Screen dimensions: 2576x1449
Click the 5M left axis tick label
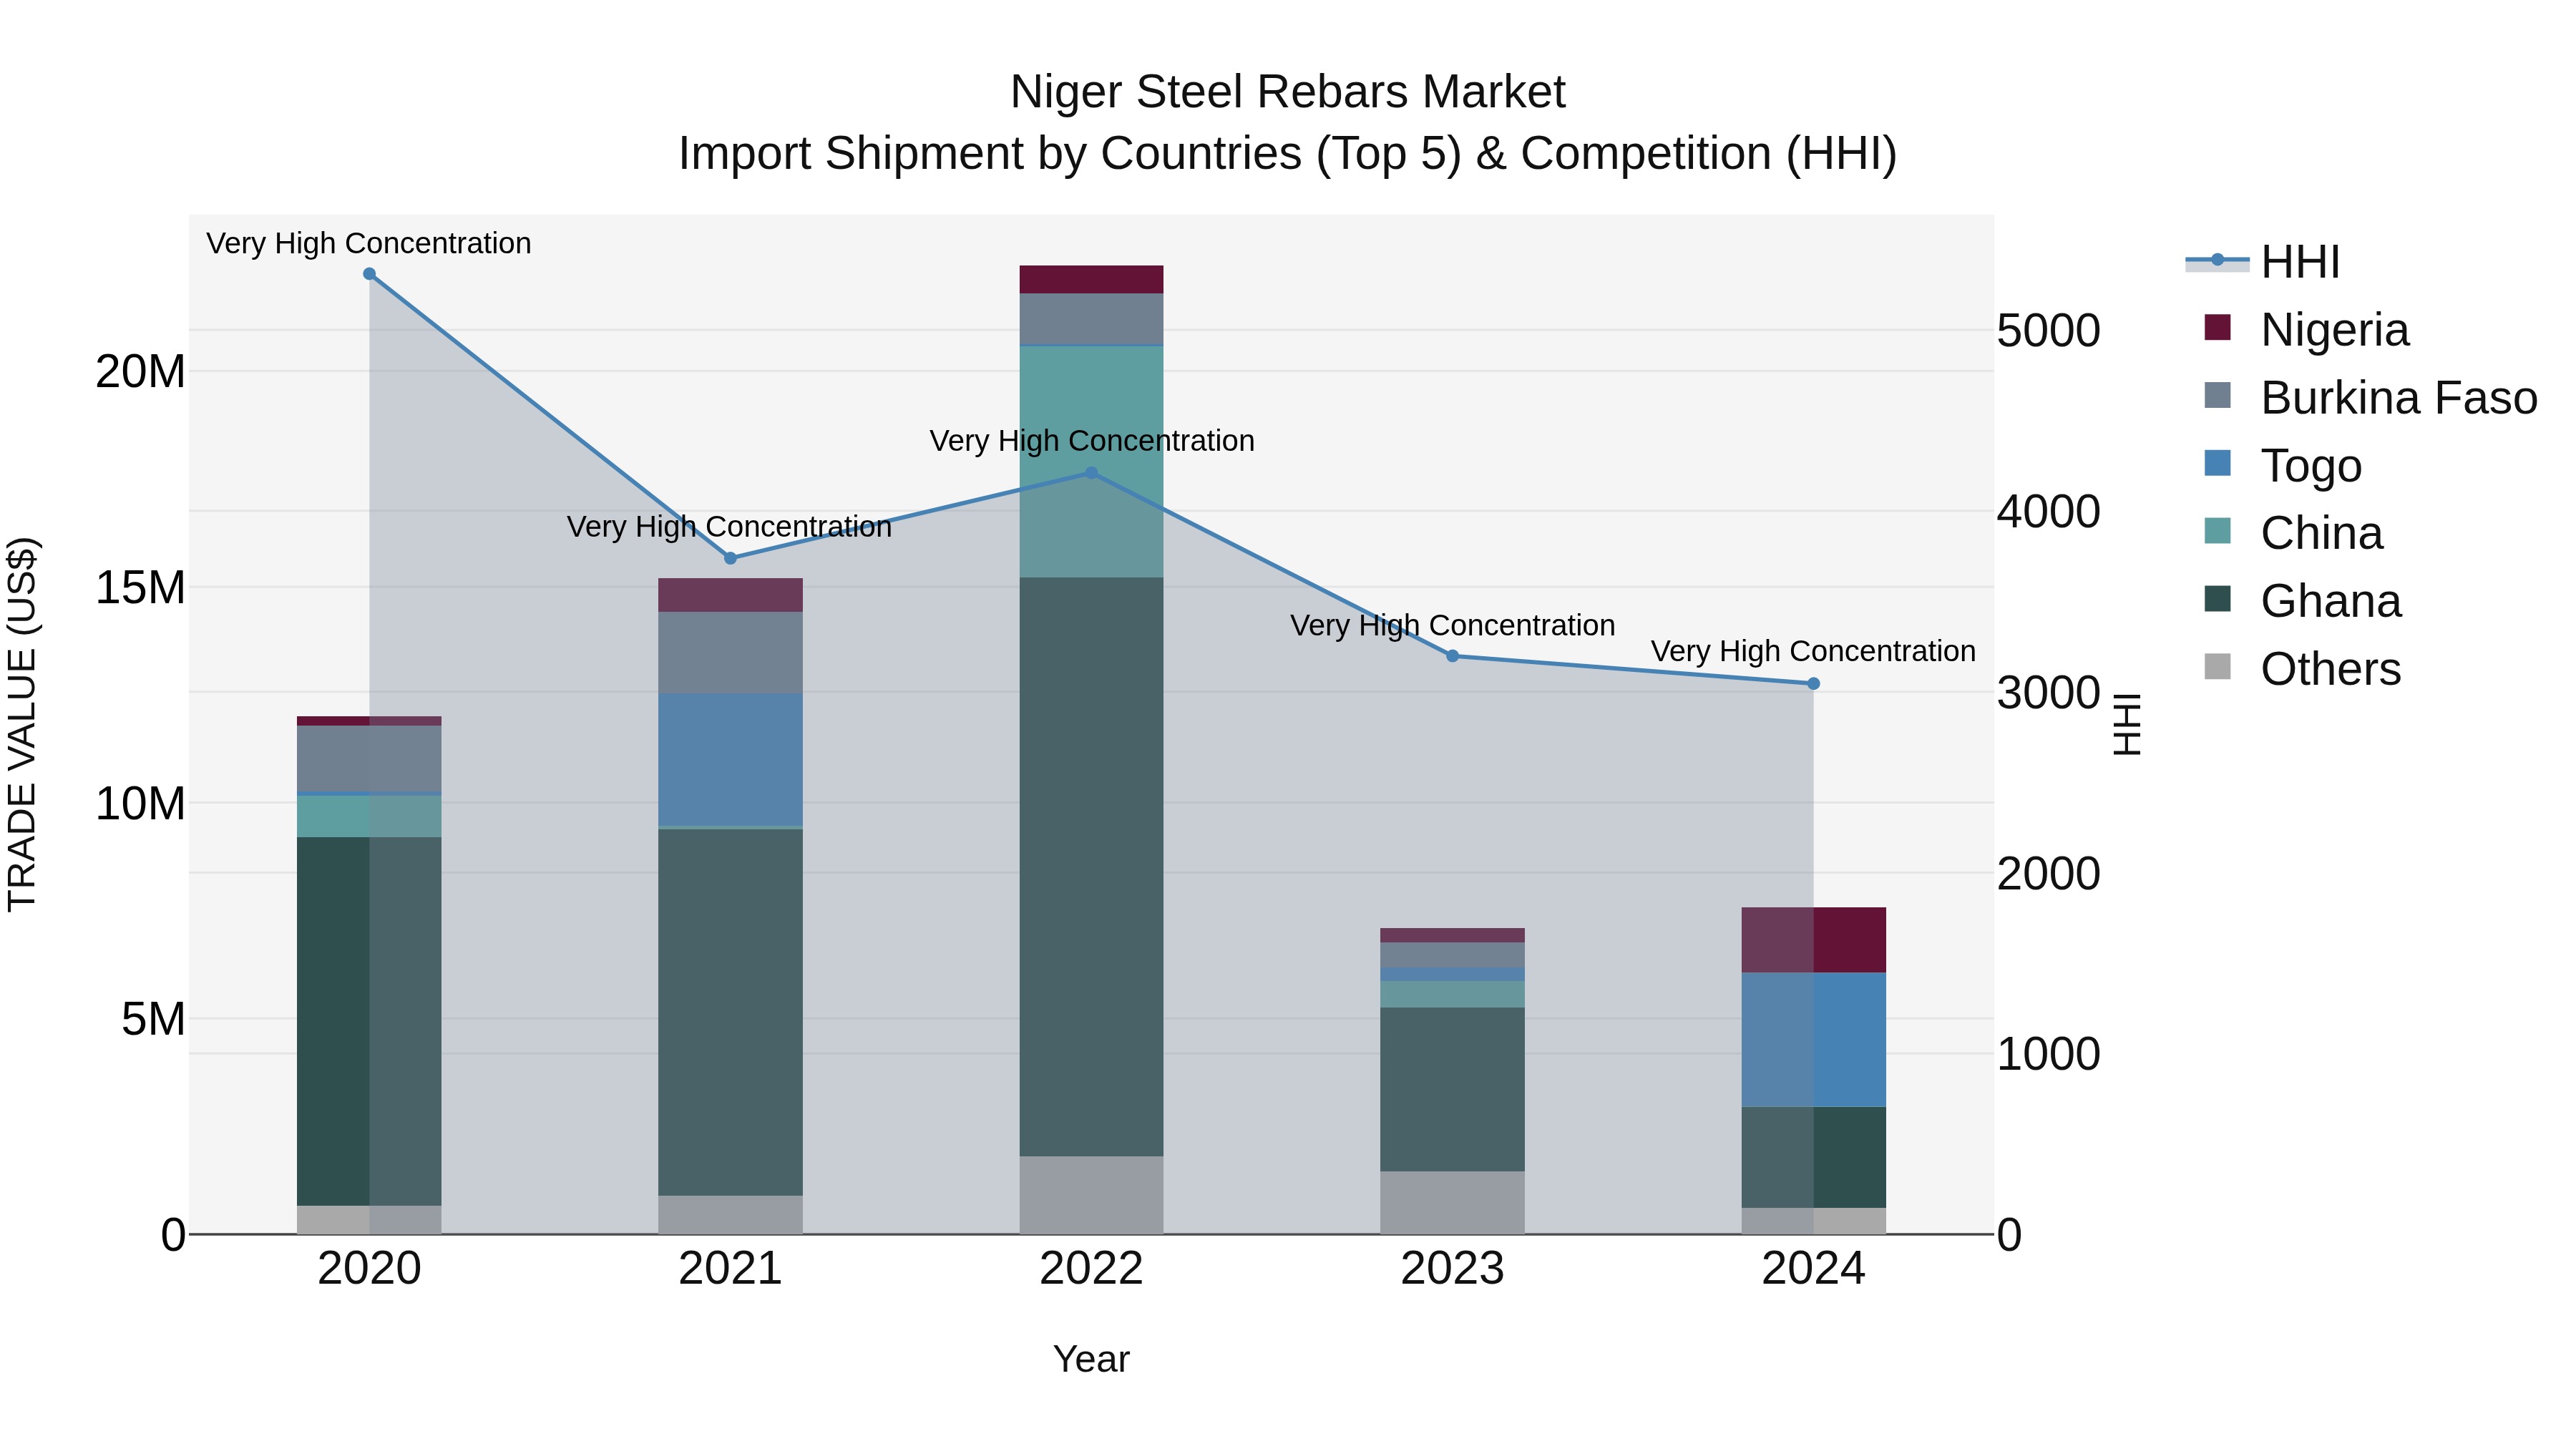[x=153, y=1020]
